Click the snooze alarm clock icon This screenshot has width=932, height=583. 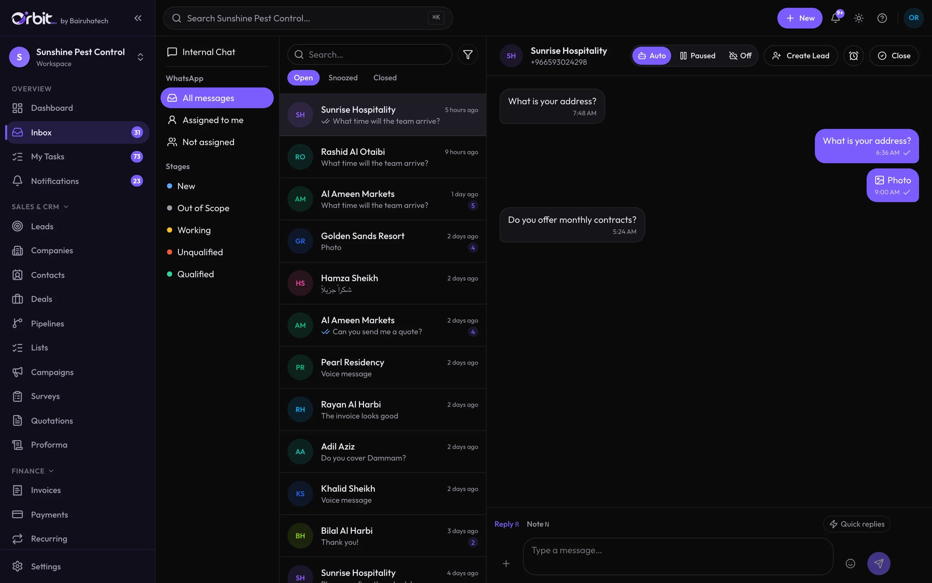(853, 56)
